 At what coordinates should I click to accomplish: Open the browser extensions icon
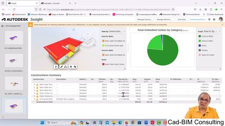[211, 9]
